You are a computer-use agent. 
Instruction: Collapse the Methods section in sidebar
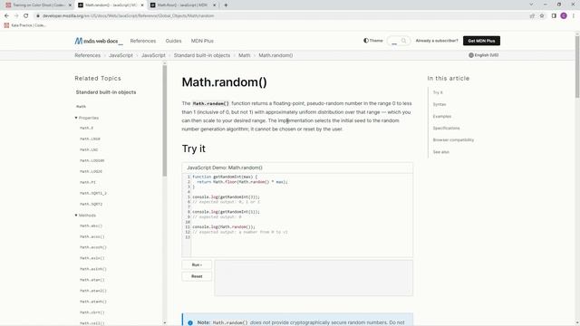click(85, 216)
